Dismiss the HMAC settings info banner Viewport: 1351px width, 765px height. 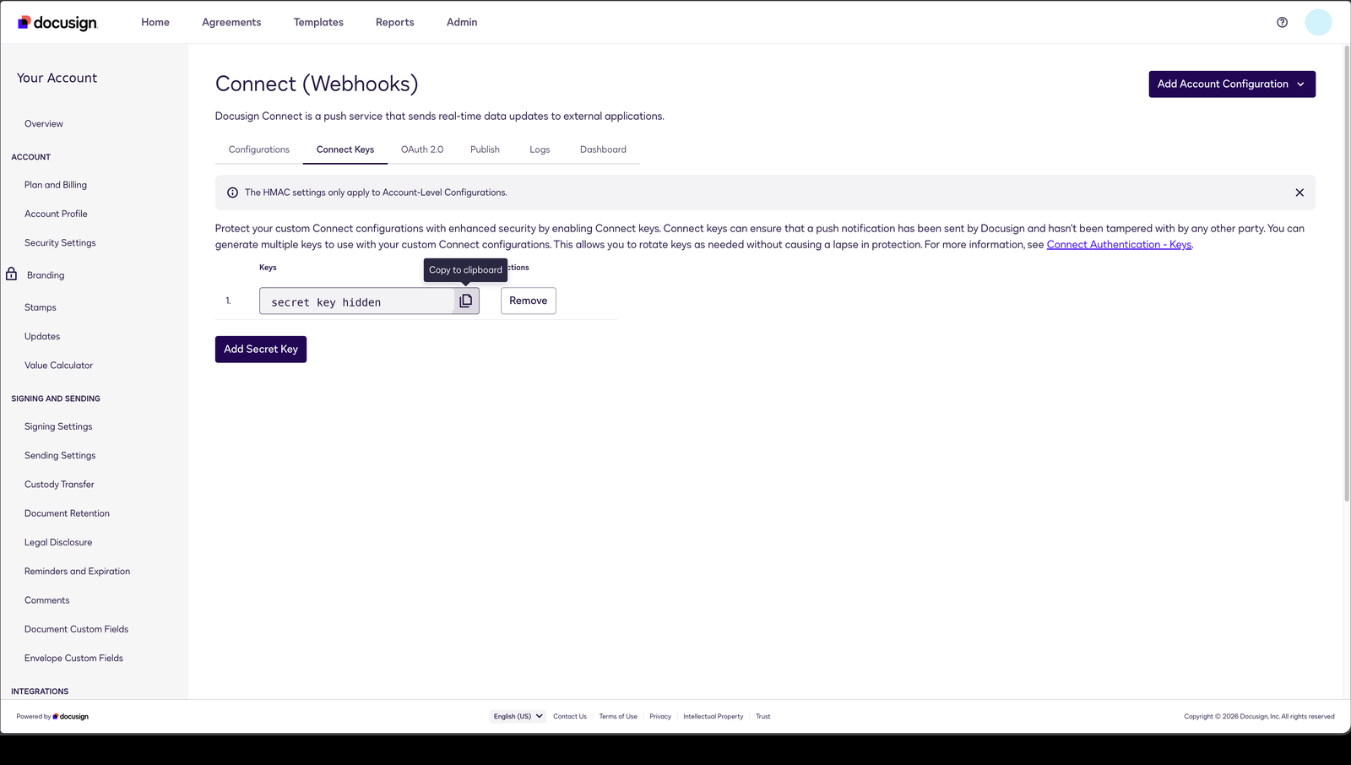(x=1299, y=193)
